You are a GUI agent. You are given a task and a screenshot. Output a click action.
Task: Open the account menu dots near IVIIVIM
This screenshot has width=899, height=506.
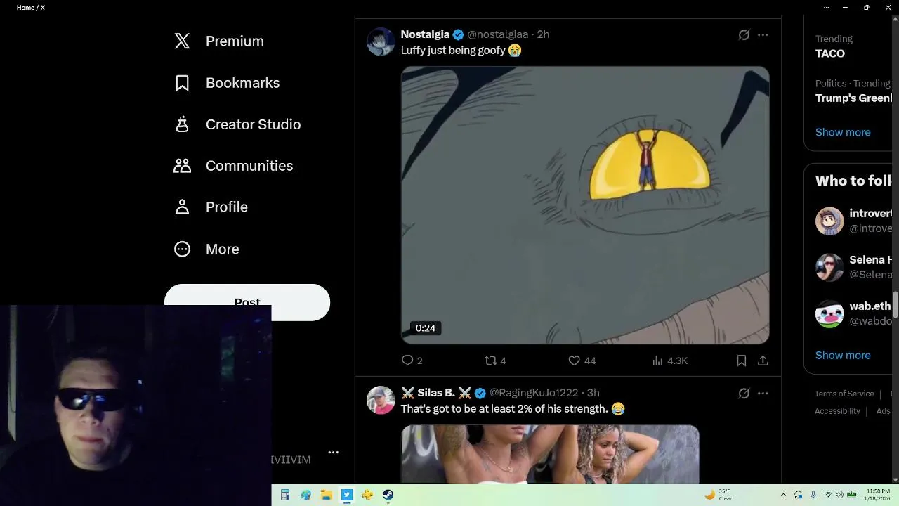pos(334,453)
